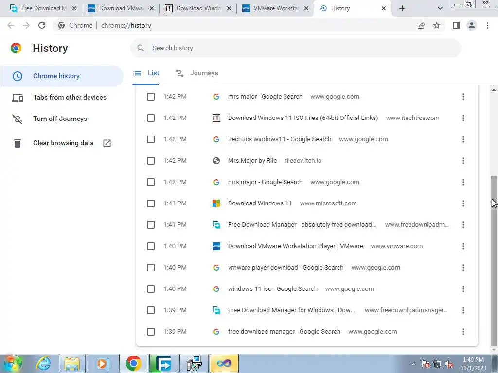498x373 pixels.
Task: Tick the Download VMware Workstation Player checkbox
Action: click(151, 246)
